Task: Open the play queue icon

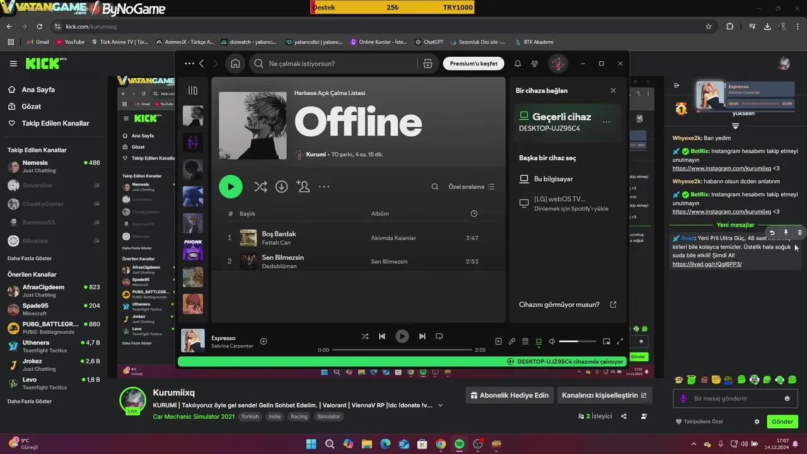Action: point(525,341)
